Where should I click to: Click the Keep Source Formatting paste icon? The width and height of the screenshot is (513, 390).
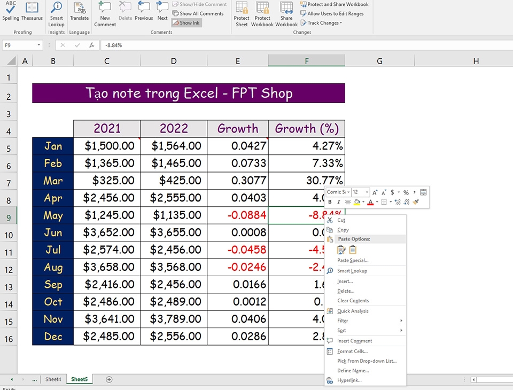(341, 249)
